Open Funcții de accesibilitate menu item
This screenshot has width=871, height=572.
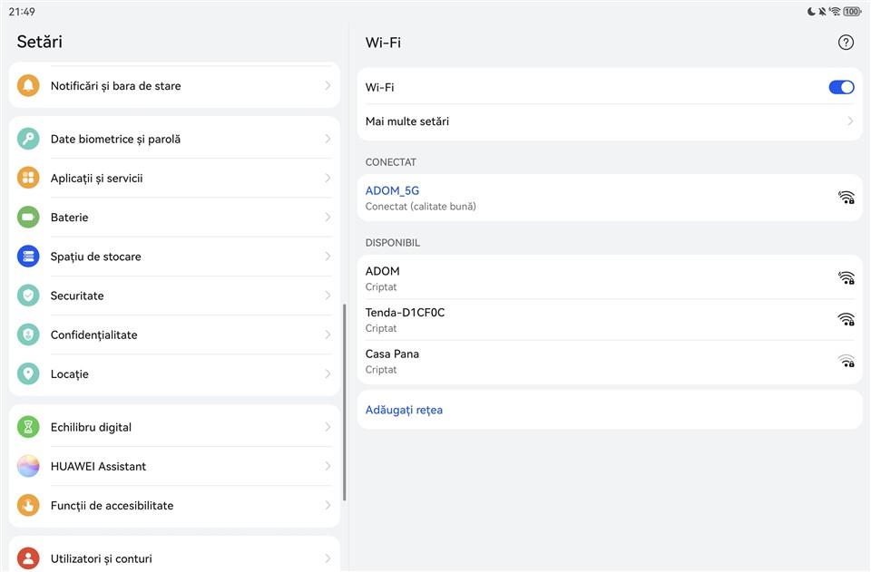112,506
